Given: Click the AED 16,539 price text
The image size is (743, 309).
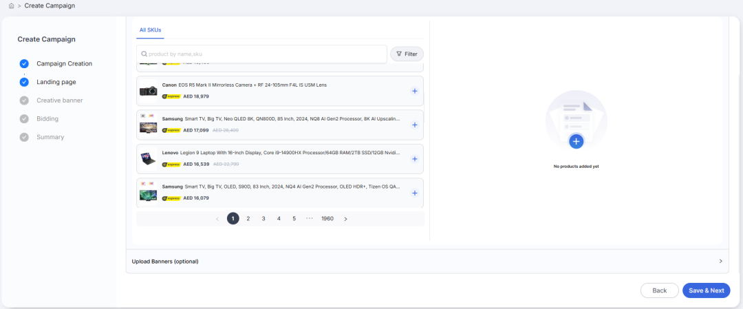Looking at the screenshot, I should point(196,164).
